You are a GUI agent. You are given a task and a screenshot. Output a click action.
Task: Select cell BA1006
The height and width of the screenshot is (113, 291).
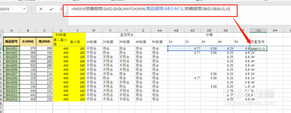click(12, 69)
